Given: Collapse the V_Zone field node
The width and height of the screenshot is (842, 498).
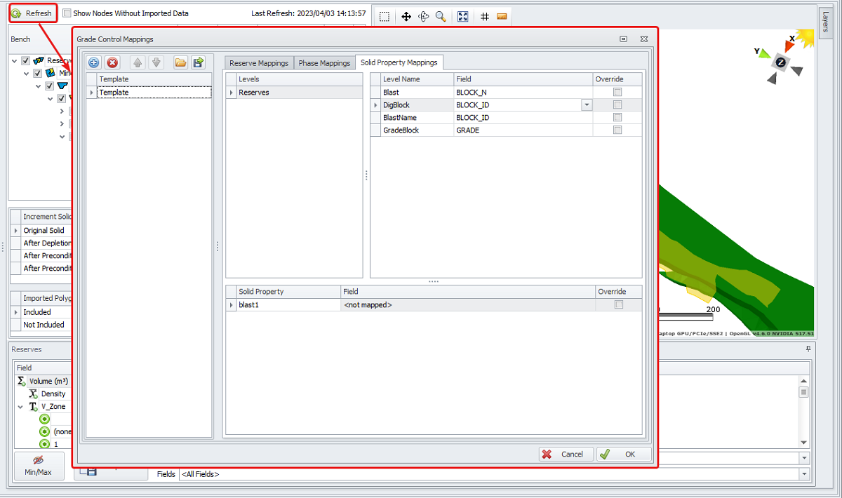Looking at the screenshot, I should [20, 407].
